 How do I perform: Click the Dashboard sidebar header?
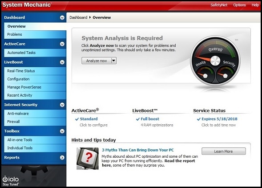click(x=14, y=17)
